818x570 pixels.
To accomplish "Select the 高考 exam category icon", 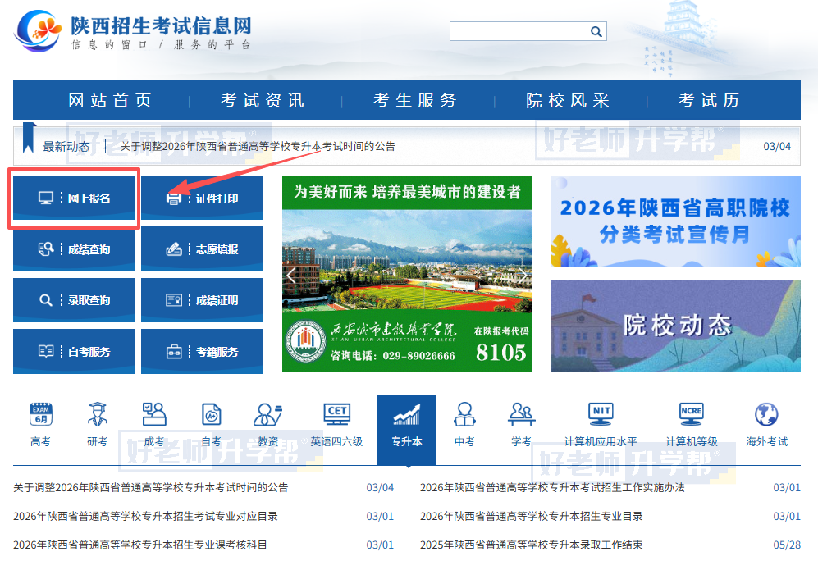I will [x=42, y=420].
